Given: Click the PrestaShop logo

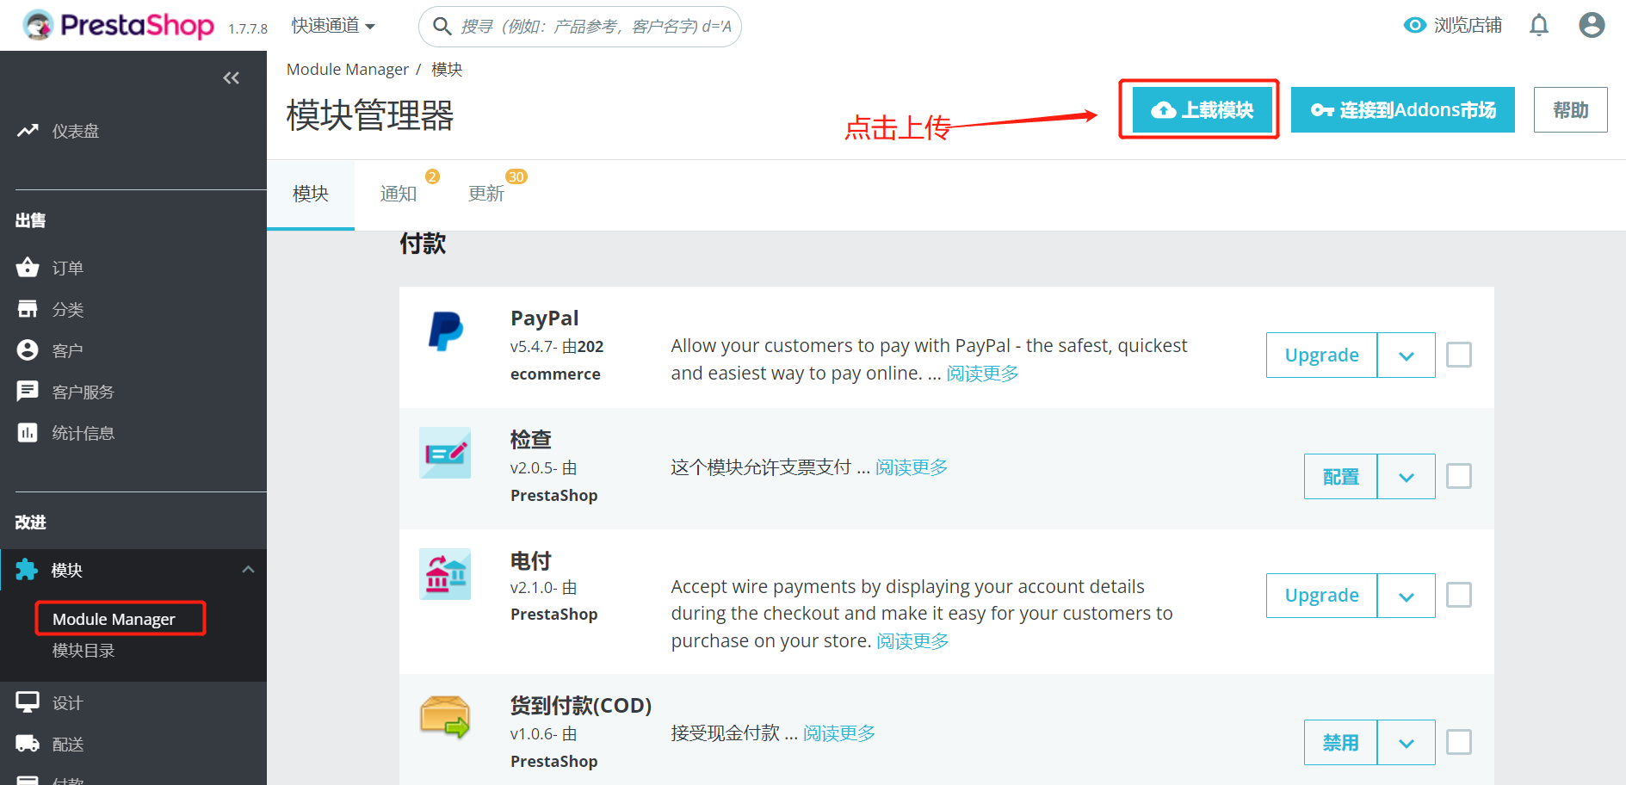Looking at the screenshot, I should pos(119,25).
